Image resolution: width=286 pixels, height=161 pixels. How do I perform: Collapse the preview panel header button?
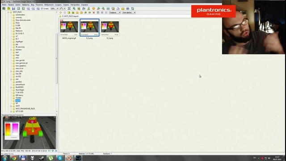pos(56,115)
